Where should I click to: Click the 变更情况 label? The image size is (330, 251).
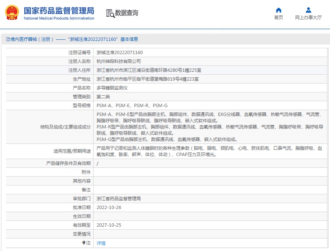82,234
